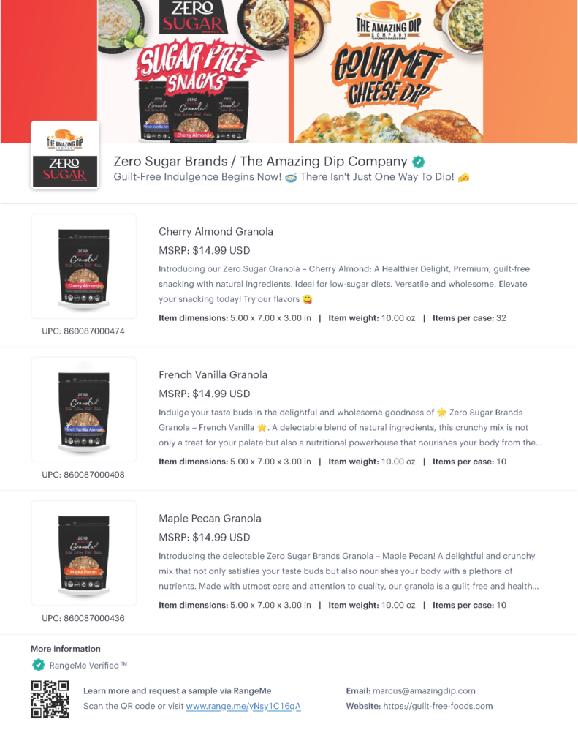Click the Zero Sugar brand logo thumbnail
Viewport: 578px width, 749px height.
[x=65, y=155]
